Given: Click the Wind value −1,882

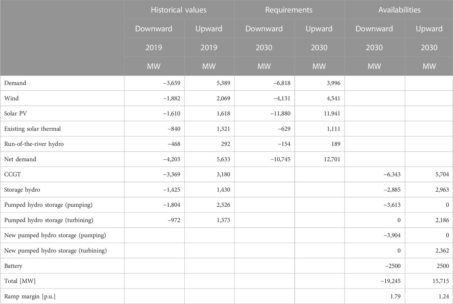Looking at the screenshot, I should pos(171,98).
